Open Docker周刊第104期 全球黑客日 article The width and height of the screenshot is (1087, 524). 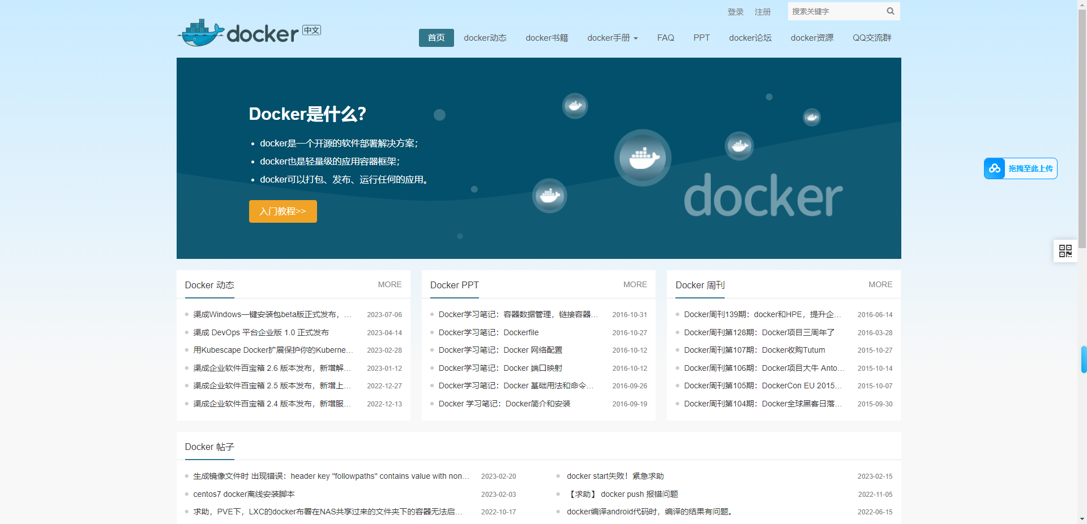pos(763,404)
